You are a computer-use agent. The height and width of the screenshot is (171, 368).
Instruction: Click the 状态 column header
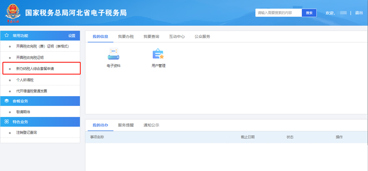coord(290,137)
